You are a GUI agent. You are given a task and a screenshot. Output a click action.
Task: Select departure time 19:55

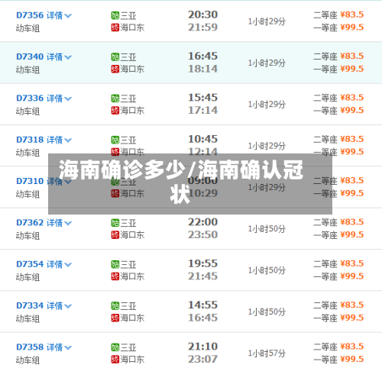point(202,263)
